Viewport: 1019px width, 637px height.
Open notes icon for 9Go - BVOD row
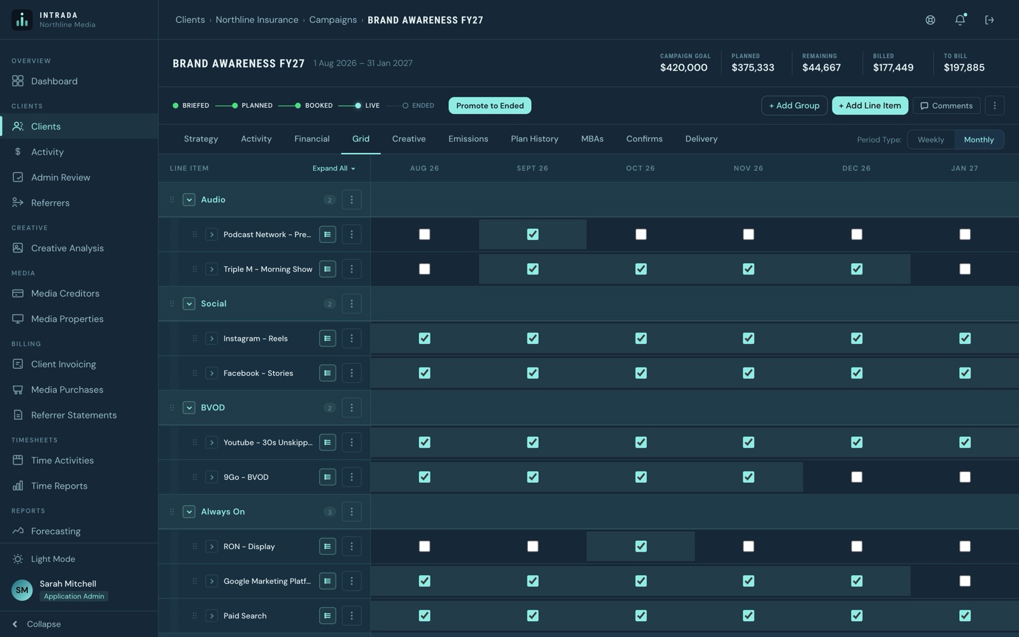(x=327, y=476)
